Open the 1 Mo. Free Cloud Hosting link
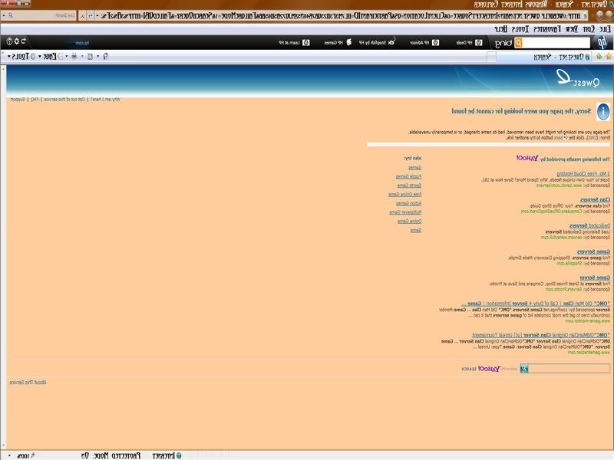Image resolution: width=614 pixels, height=460 pixels. tap(583, 173)
